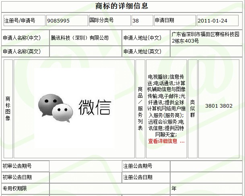Open the red 查看详细信息 link
245x196 pixels.
(167, 141)
